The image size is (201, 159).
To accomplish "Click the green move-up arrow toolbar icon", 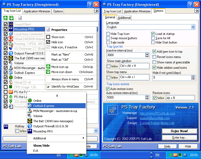I will pos(5,18).
